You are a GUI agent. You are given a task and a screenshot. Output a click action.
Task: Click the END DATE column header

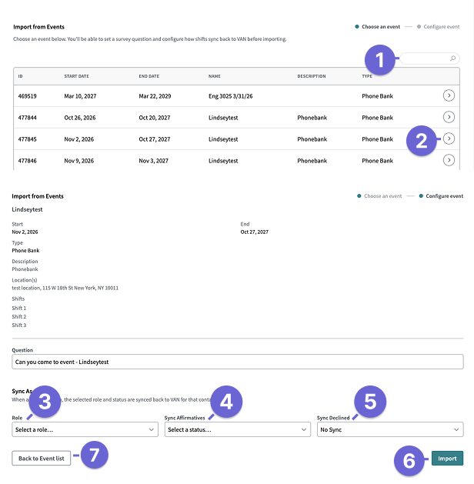[149, 76]
